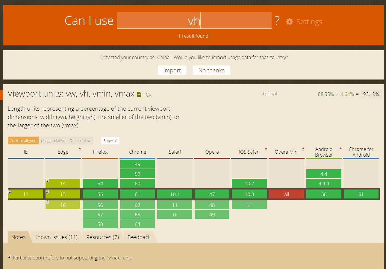Click the Opera Mini column header
The height and width of the screenshot is (269, 386).
287,152
